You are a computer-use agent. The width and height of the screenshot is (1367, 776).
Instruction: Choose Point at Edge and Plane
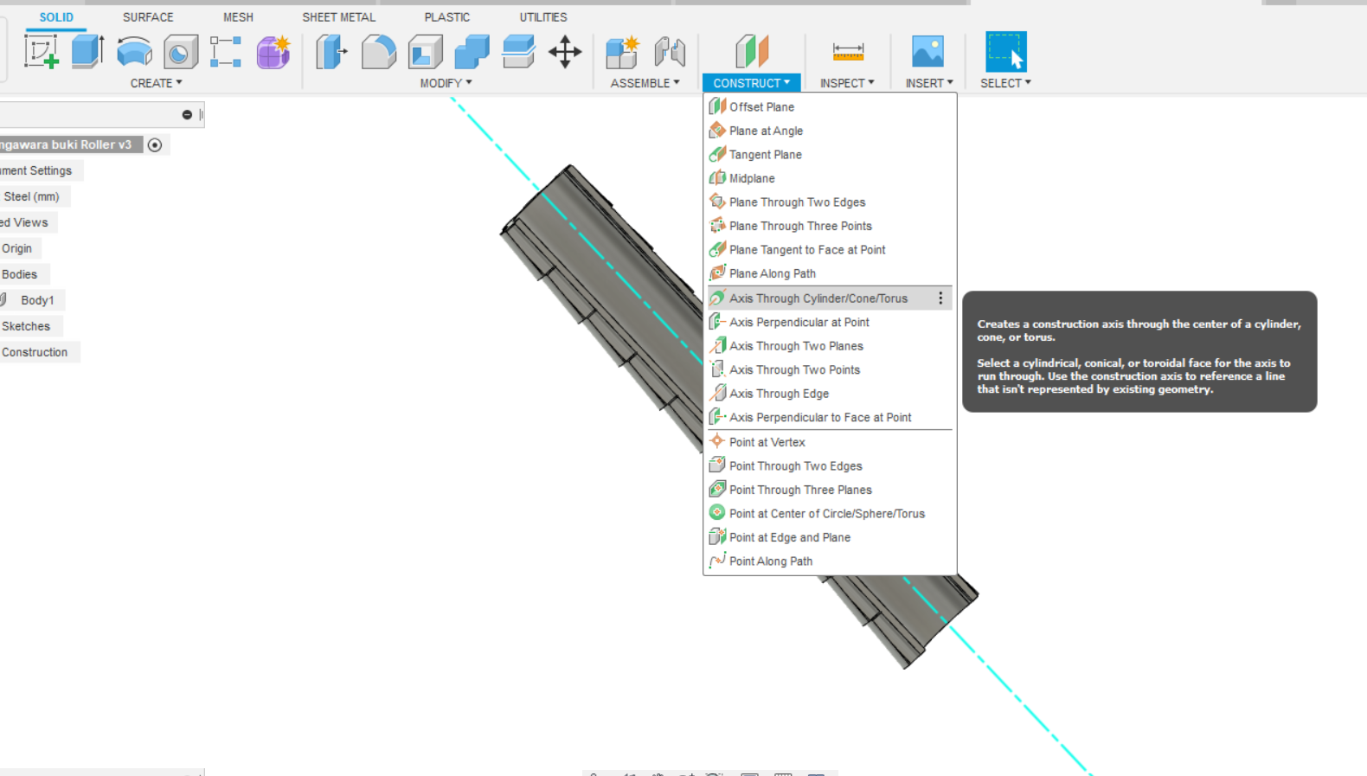tap(830, 537)
